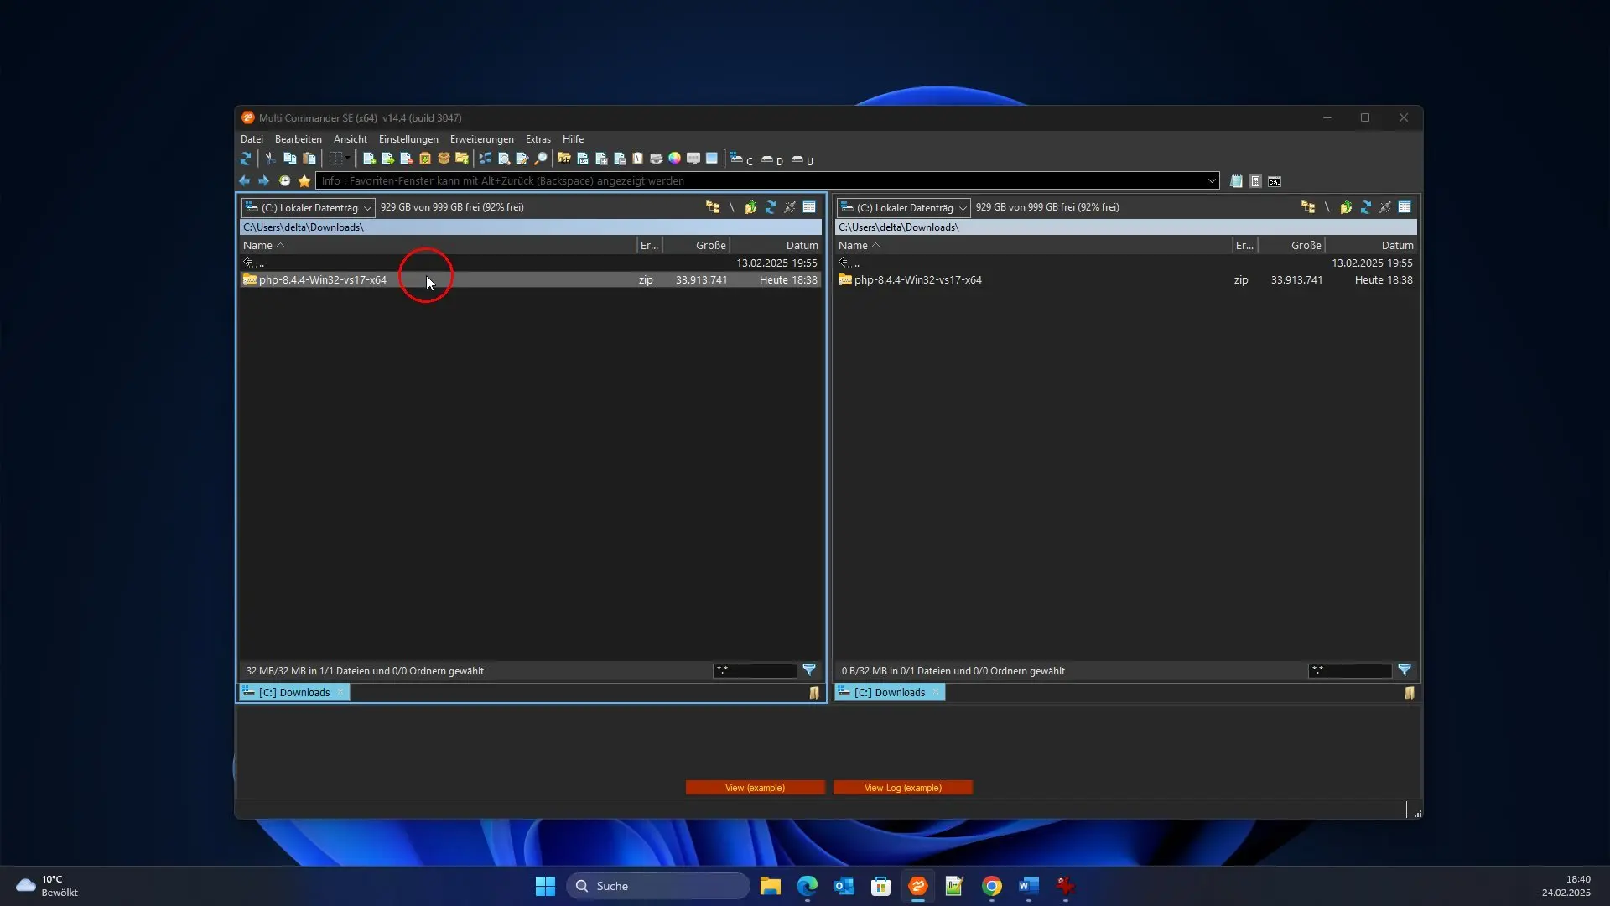This screenshot has height=906, width=1610.
Task: Click left panel filter funnel icon
Action: [x=809, y=670]
